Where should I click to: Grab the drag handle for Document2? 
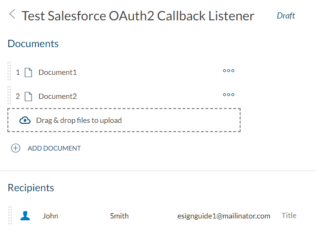pyautogui.click(x=9, y=95)
